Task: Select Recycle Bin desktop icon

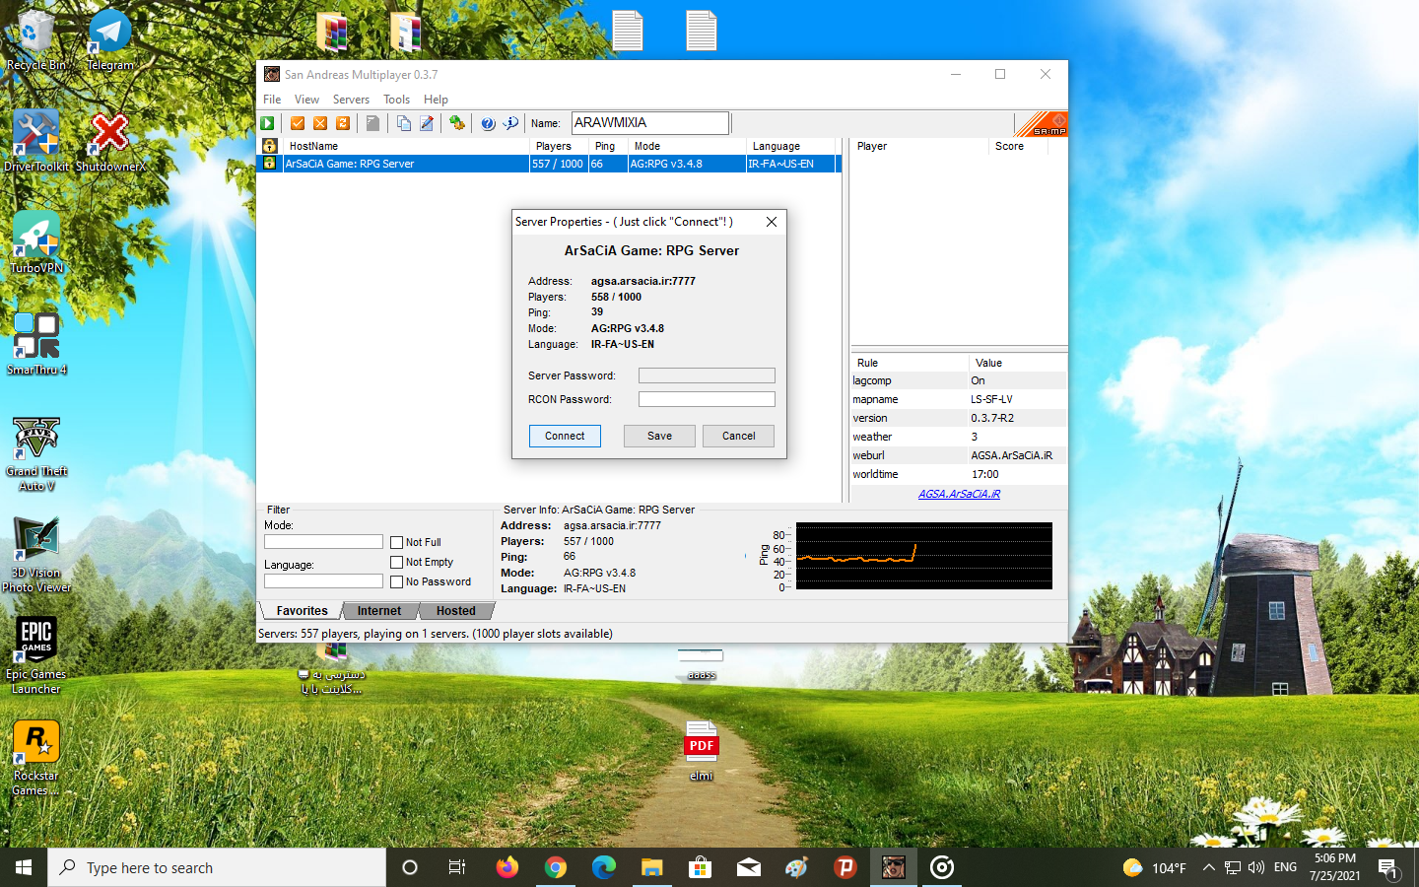Action: pos(35,39)
